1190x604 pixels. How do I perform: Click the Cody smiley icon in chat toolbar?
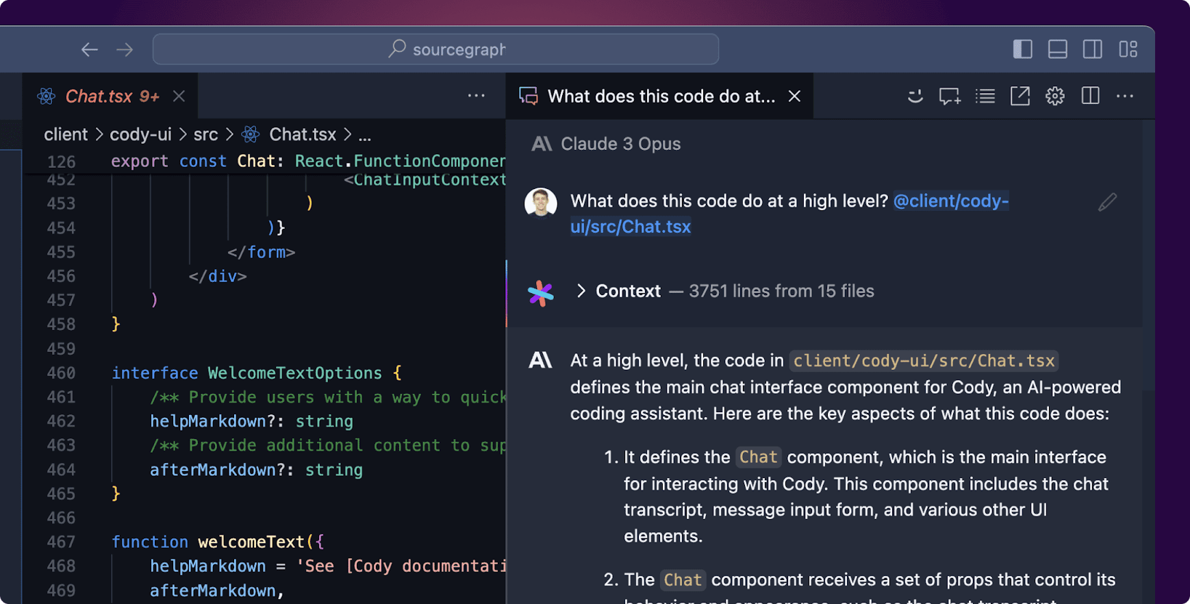[x=915, y=97]
